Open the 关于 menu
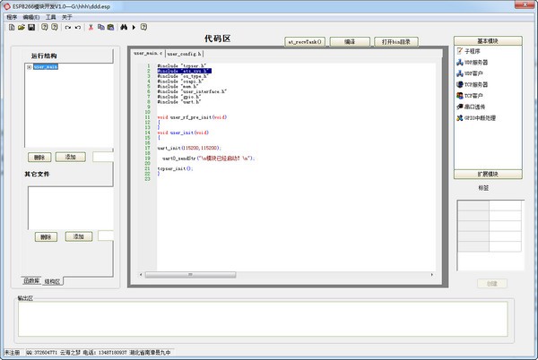Screen dimensions: 538x360 67,17
